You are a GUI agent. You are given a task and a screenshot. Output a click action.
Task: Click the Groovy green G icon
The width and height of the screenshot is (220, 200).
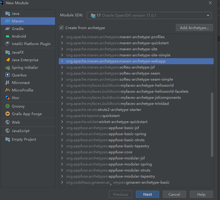tap(8, 106)
